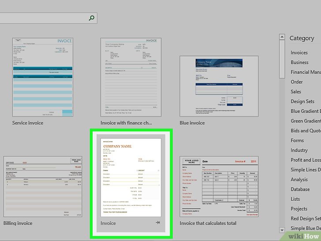Open the Billing invoice template
Viewport: 321px width, 241px height.
43,186
